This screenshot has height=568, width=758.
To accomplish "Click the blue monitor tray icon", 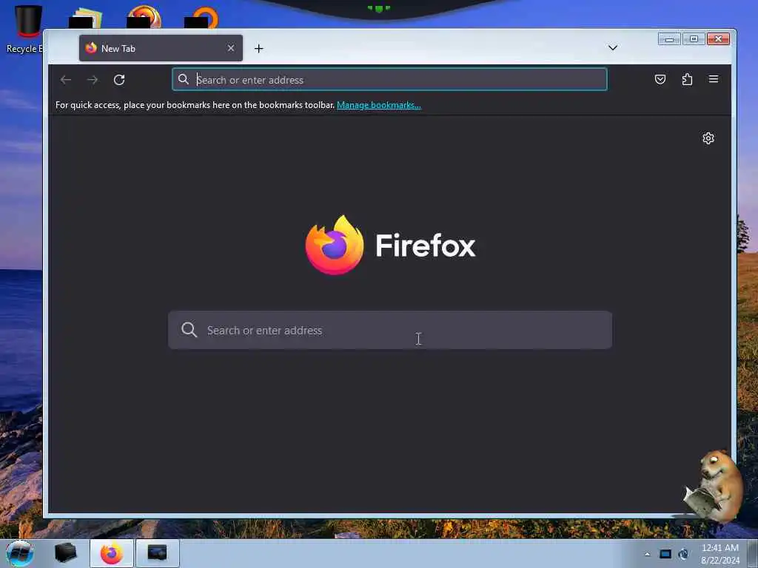I will [x=665, y=554].
